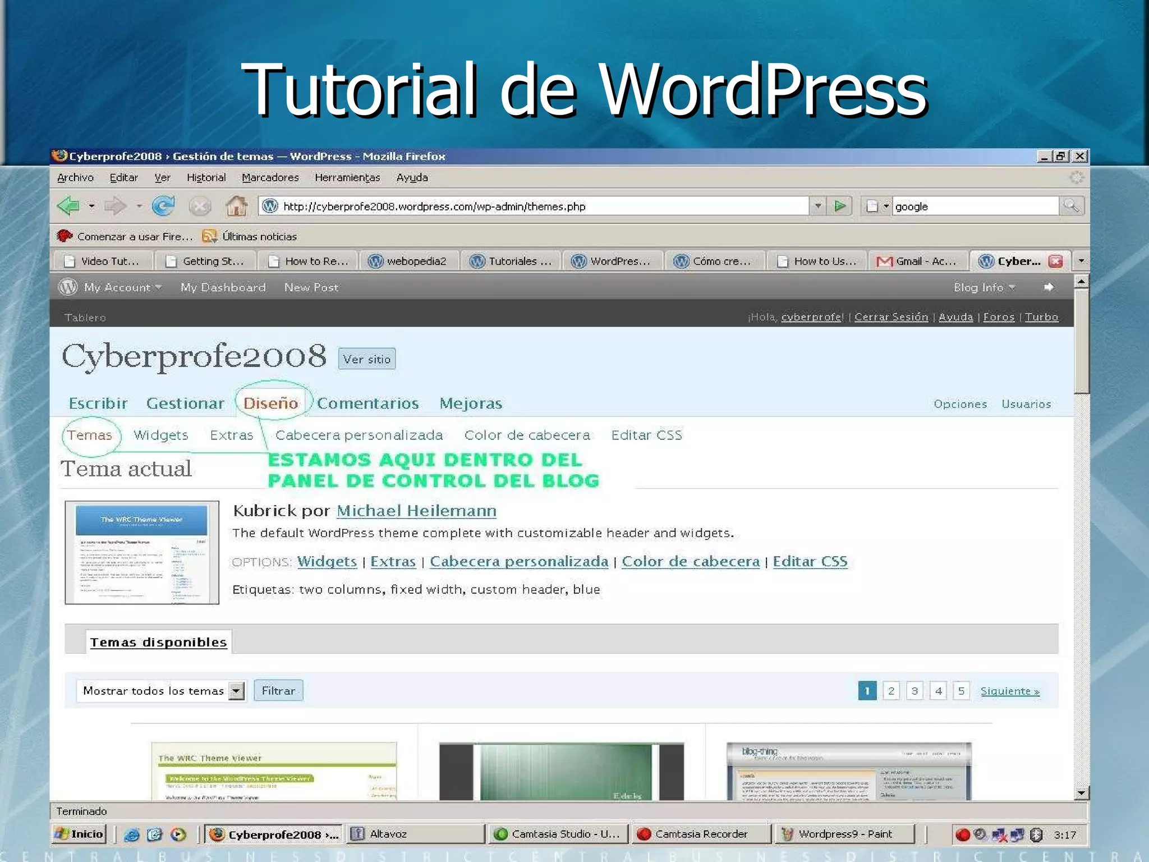Reload the page with the refresh icon
1149x862 pixels.
coord(163,206)
